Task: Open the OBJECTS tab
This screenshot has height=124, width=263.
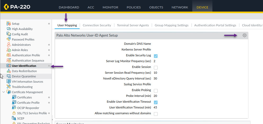Action: click(x=156, y=7)
